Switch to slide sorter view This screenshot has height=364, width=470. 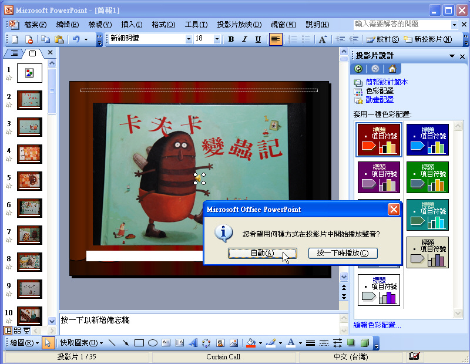[x=17, y=331]
